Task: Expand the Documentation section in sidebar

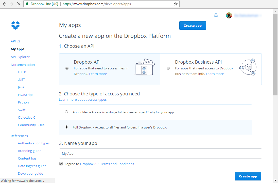Action: [23, 65]
